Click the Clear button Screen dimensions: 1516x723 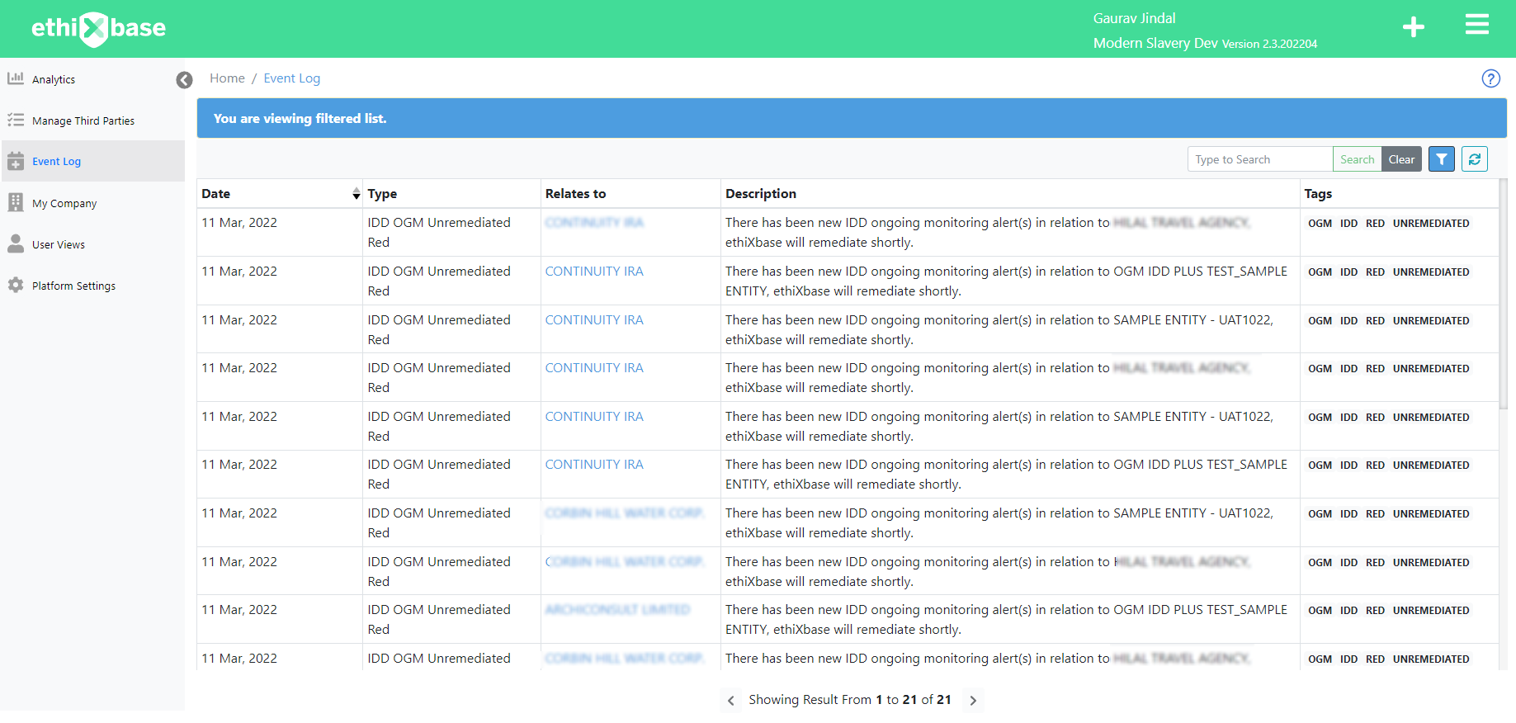click(x=1402, y=159)
